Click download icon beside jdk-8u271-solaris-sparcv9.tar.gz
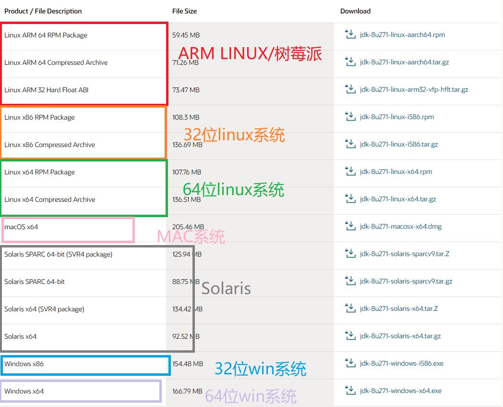 click(x=350, y=281)
